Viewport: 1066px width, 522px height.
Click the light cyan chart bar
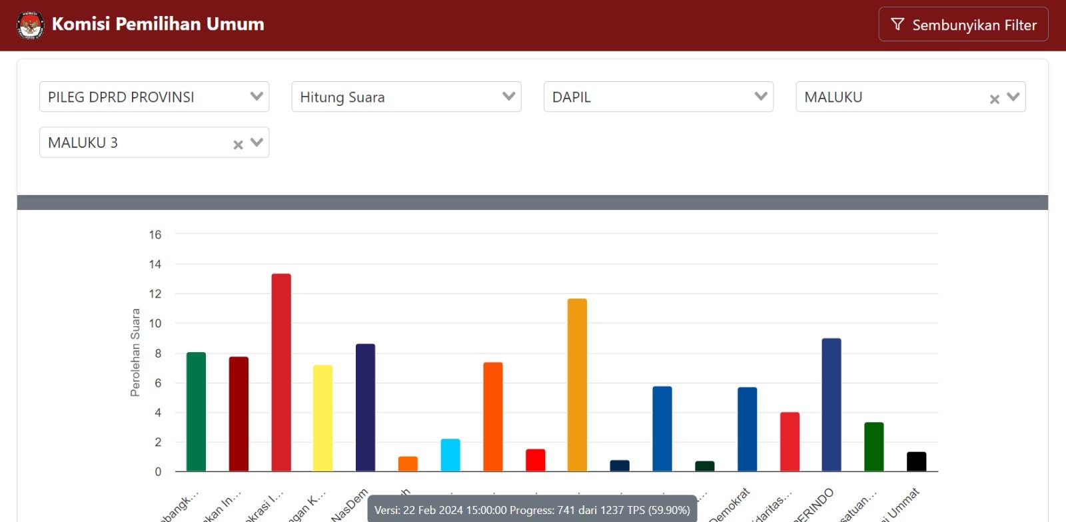(x=450, y=455)
